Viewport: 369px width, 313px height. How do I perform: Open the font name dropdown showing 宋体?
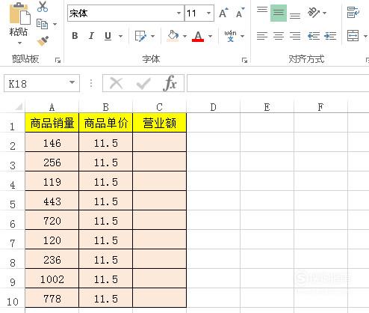click(179, 13)
